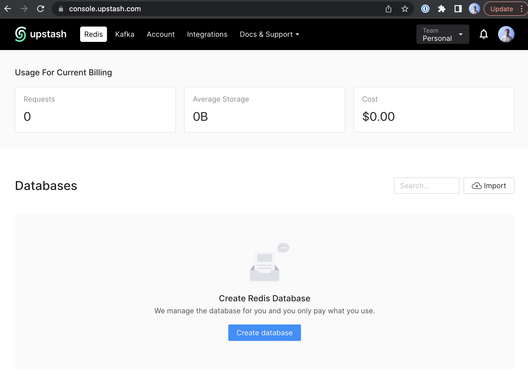Click the database Search field
528x384 pixels.
point(426,186)
